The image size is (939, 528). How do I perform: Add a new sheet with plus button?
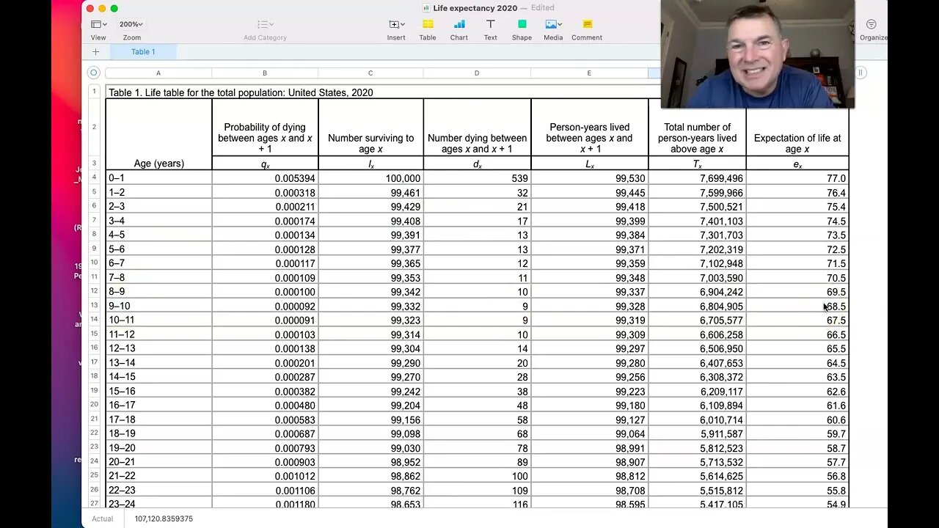click(x=95, y=52)
